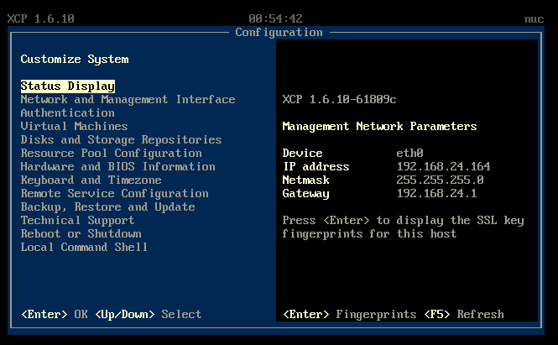Screen dimensions: 558x345
Task: Click the clock in the top bar
Action: click(275, 18)
